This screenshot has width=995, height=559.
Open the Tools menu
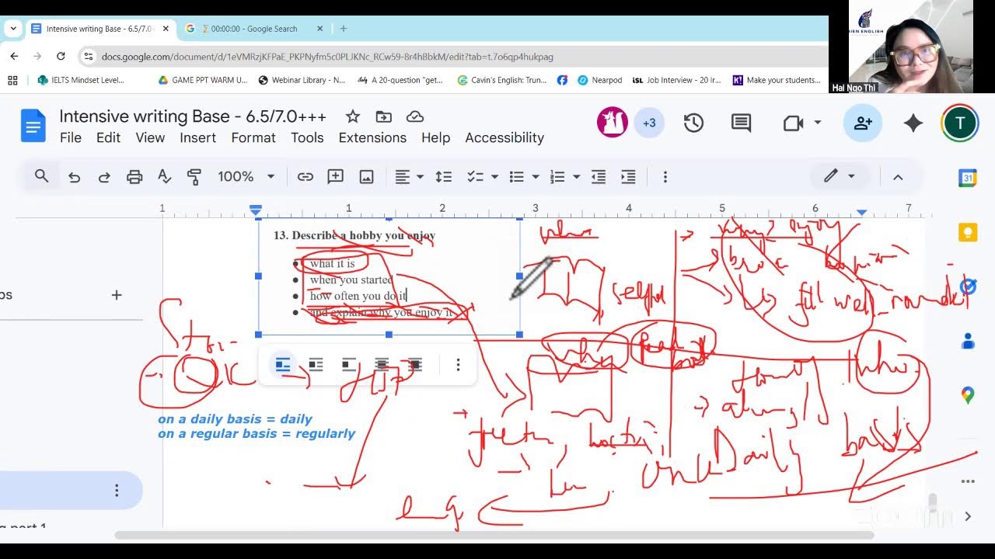click(x=307, y=137)
